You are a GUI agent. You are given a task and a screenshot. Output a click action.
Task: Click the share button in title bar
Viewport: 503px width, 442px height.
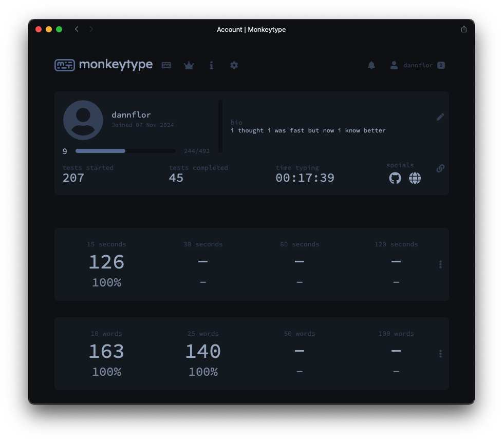coord(464,29)
